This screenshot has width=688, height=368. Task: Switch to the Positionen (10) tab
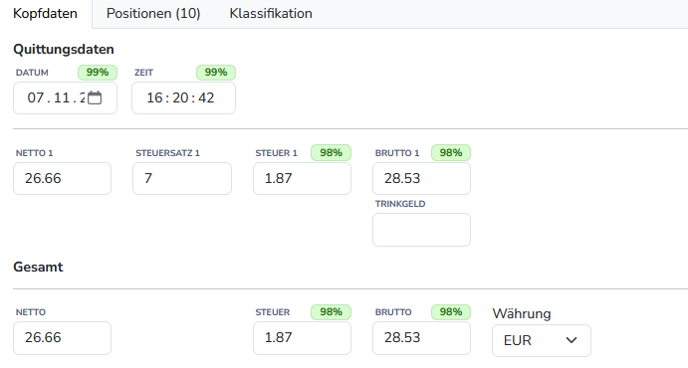(153, 14)
